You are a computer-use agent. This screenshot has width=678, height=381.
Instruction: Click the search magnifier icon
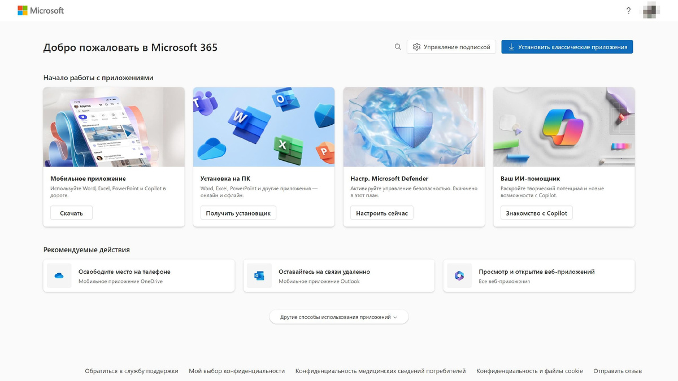coord(398,47)
